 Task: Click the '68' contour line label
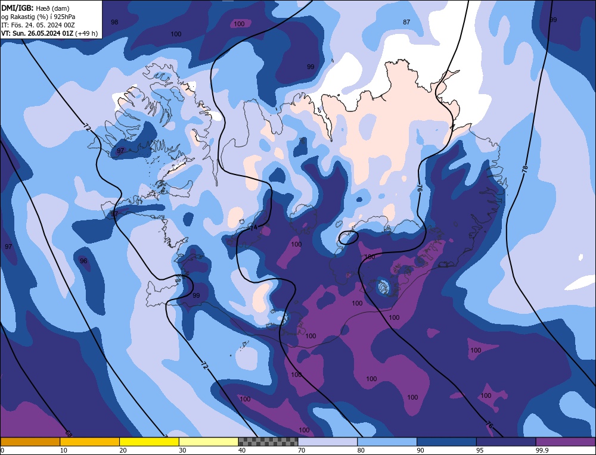click(x=69, y=433)
